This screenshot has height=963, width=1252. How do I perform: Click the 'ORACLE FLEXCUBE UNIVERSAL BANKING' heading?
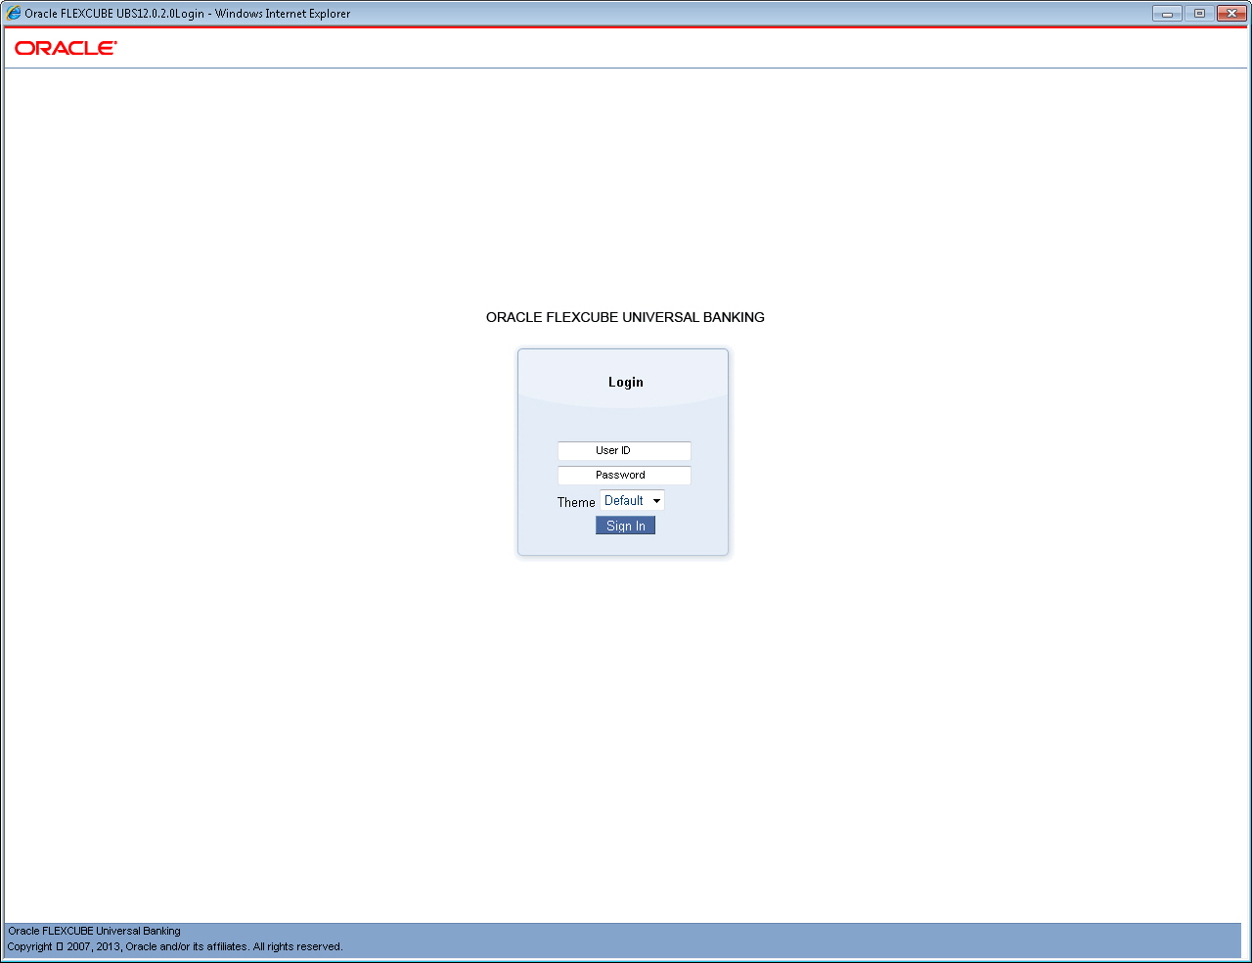point(625,317)
